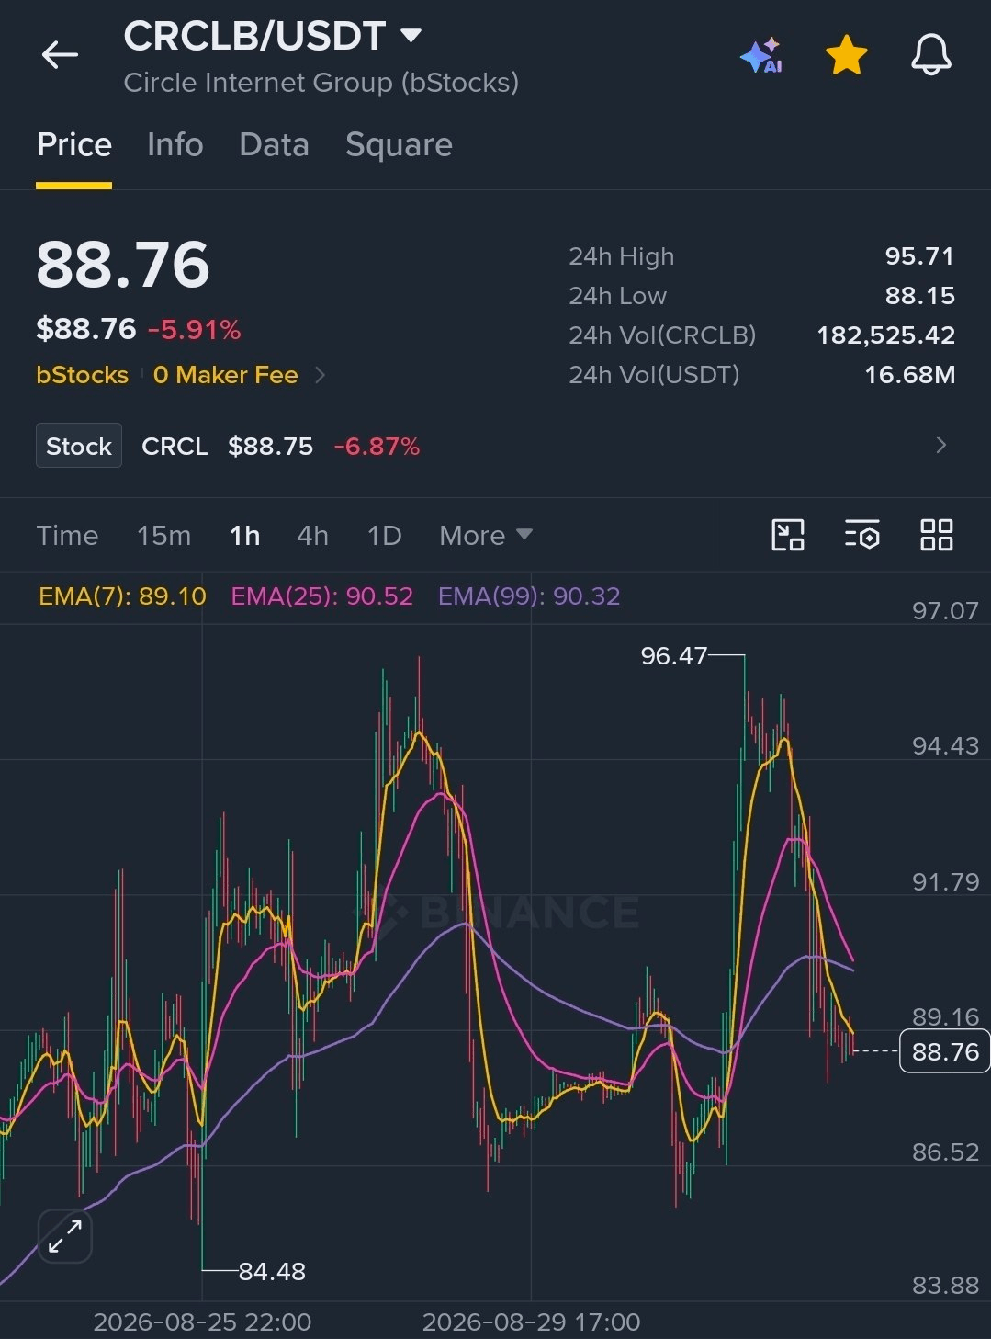
Task: Open the bStocks label link
Action: [x=82, y=375]
